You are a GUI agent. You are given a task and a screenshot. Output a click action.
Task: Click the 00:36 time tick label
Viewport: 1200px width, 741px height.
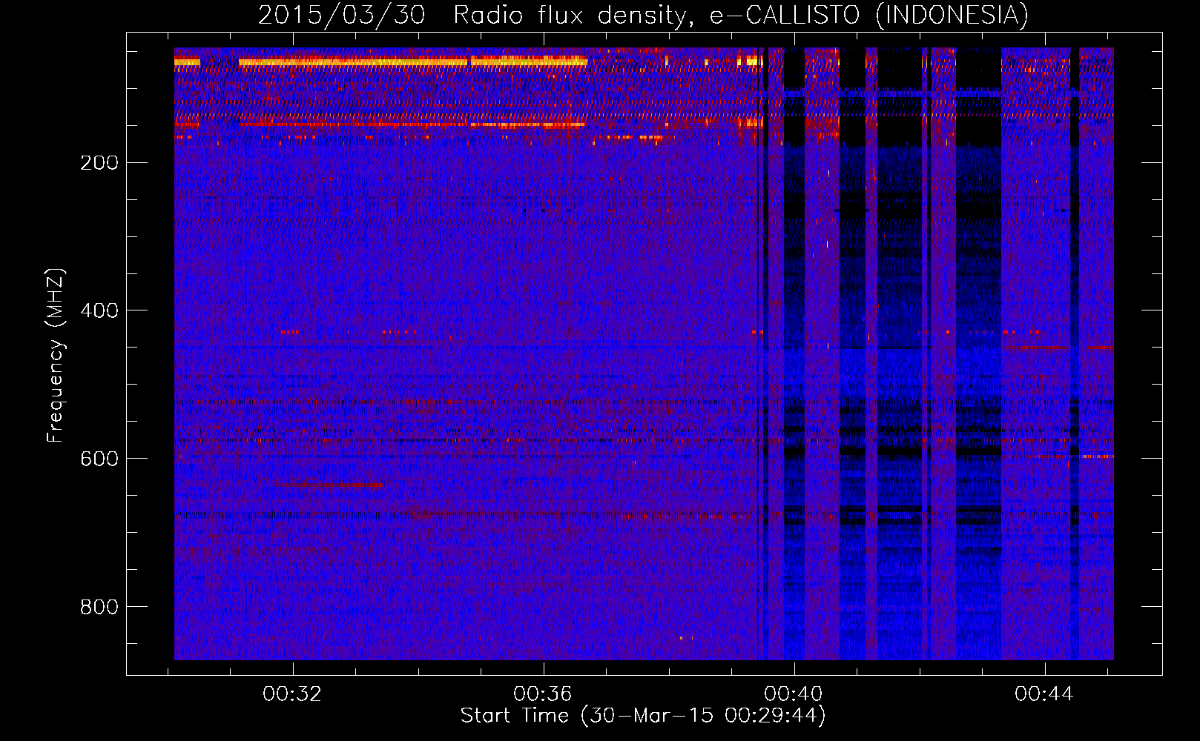(544, 694)
